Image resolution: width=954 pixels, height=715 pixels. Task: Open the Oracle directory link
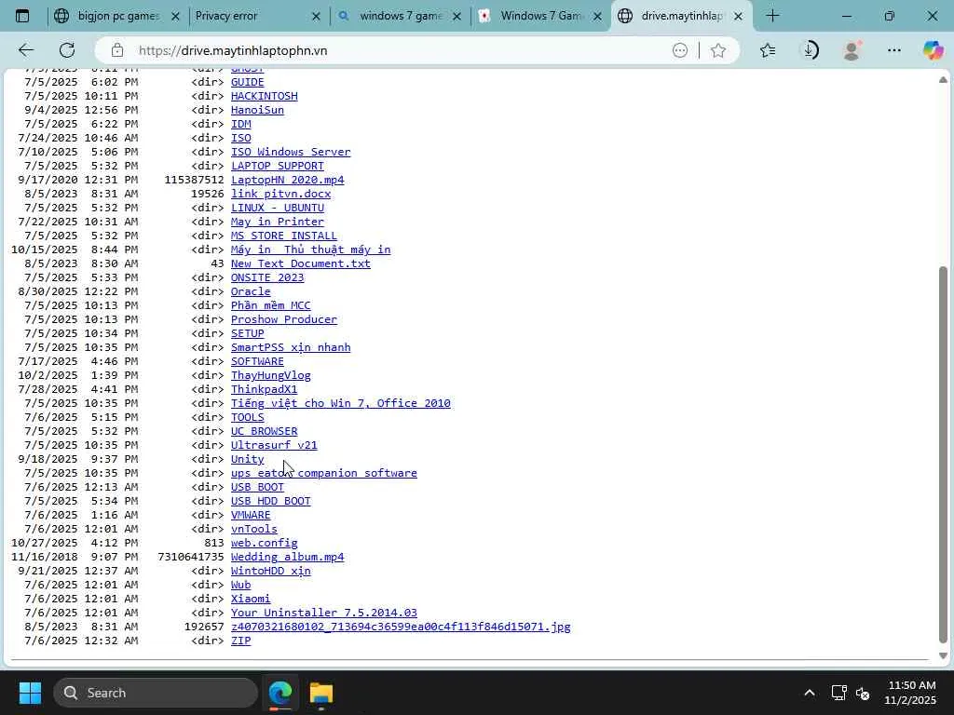(x=251, y=291)
